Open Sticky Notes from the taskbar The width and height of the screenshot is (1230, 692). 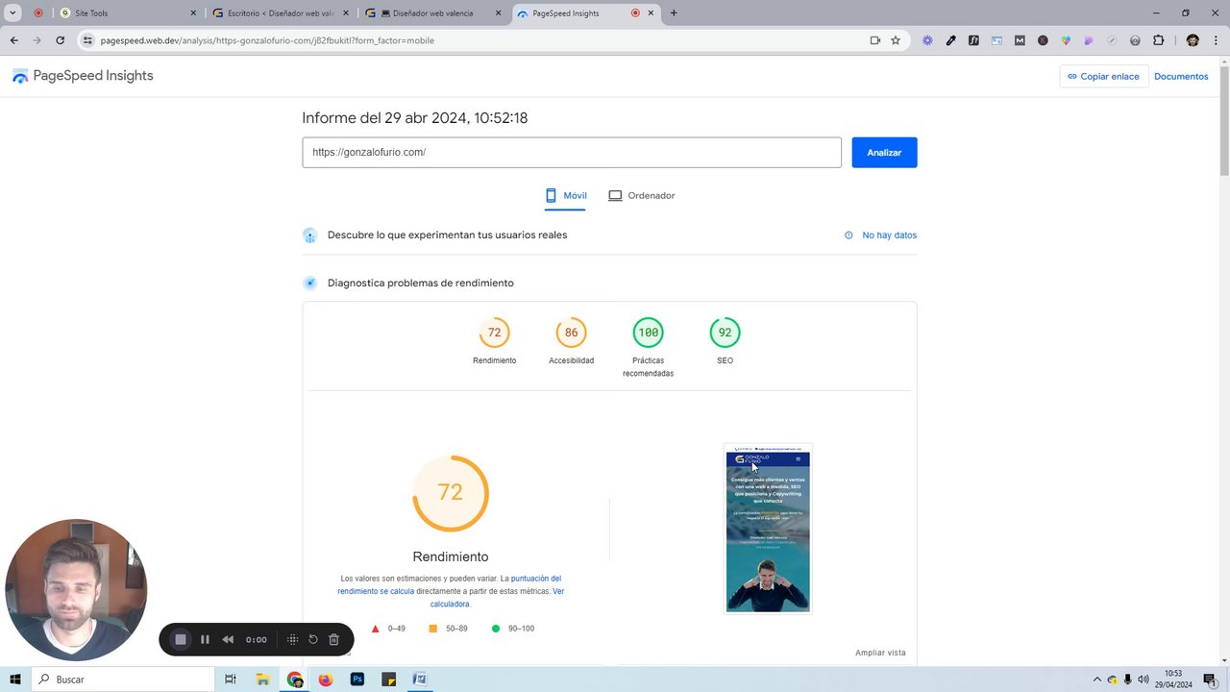pyautogui.click(x=389, y=680)
